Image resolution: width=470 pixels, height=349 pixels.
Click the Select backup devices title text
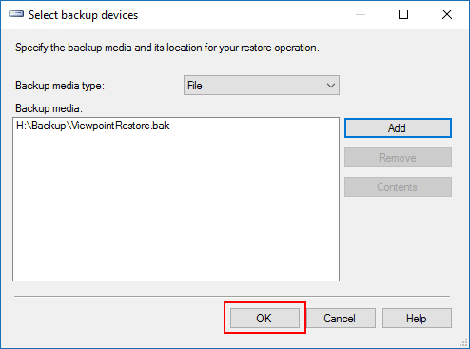[83, 15]
